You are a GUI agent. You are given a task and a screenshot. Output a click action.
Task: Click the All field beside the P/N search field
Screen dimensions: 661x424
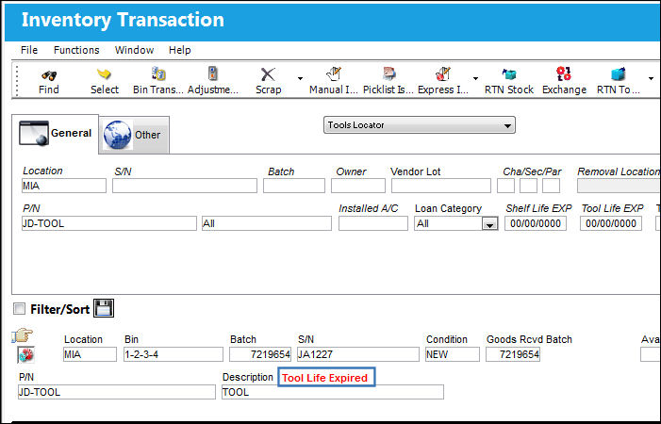click(x=267, y=223)
